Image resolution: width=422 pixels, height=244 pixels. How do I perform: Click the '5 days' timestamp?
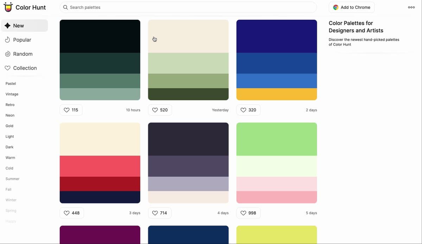(x=311, y=213)
